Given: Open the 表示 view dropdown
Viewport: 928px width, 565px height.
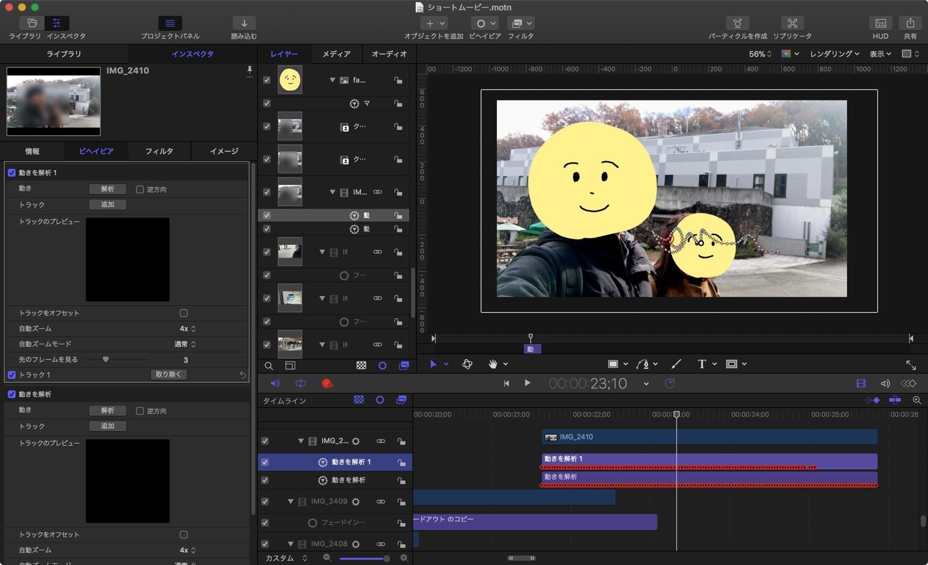Looking at the screenshot, I should coord(881,53).
